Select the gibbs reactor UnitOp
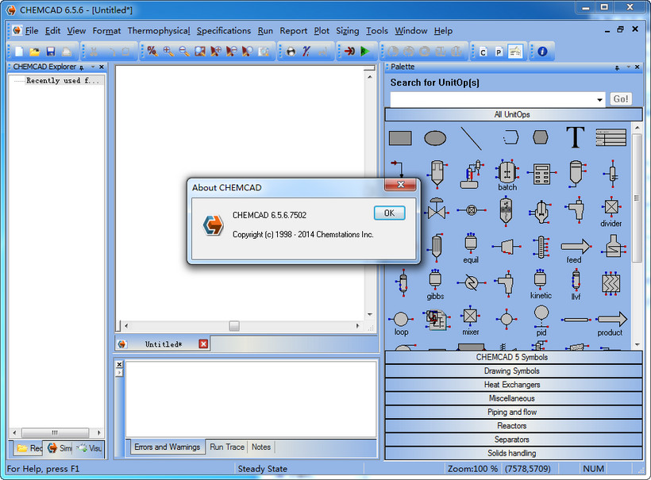651x480 pixels. click(x=435, y=282)
